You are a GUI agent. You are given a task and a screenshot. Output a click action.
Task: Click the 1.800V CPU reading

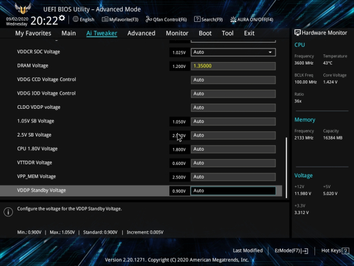pos(179,150)
